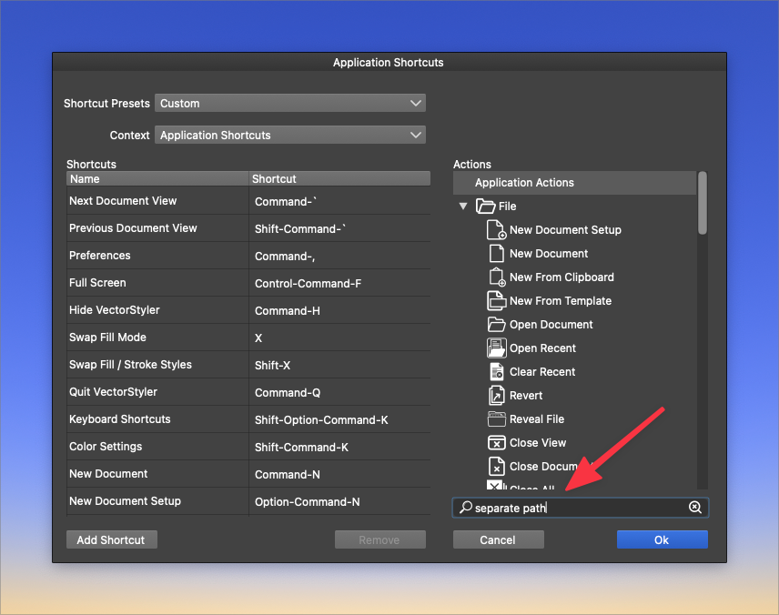Click the Clear Recent icon

(496, 372)
